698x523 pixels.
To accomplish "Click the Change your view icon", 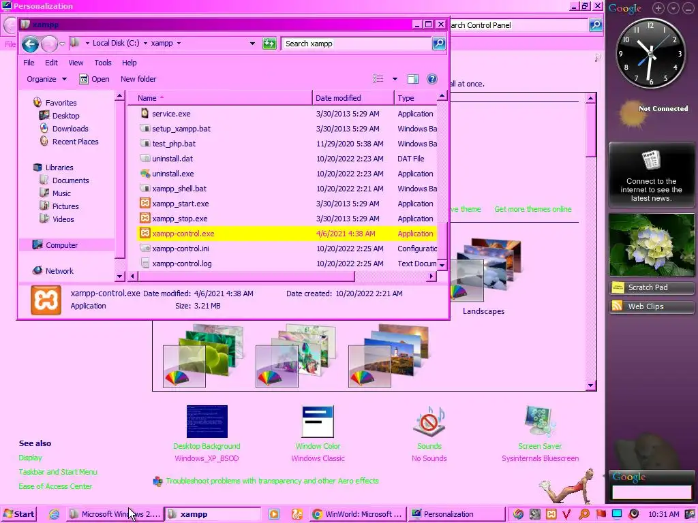I will (378, 79).
